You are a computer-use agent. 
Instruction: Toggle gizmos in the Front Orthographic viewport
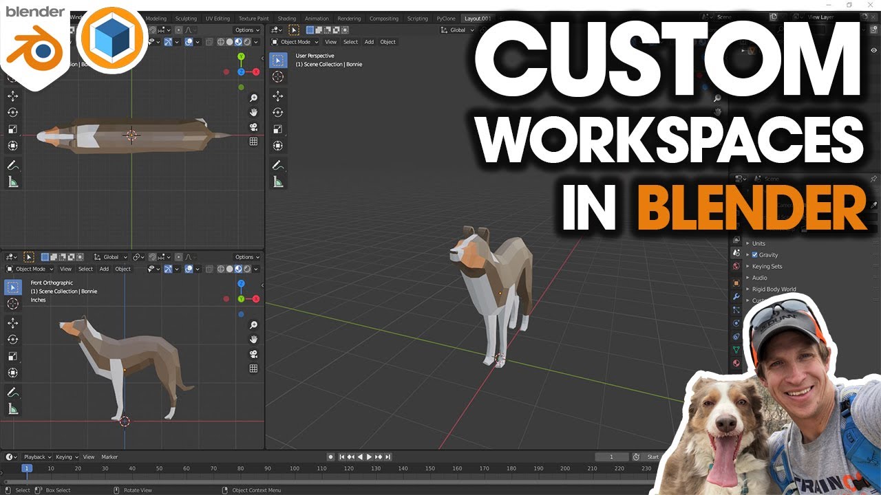point(168,269)
